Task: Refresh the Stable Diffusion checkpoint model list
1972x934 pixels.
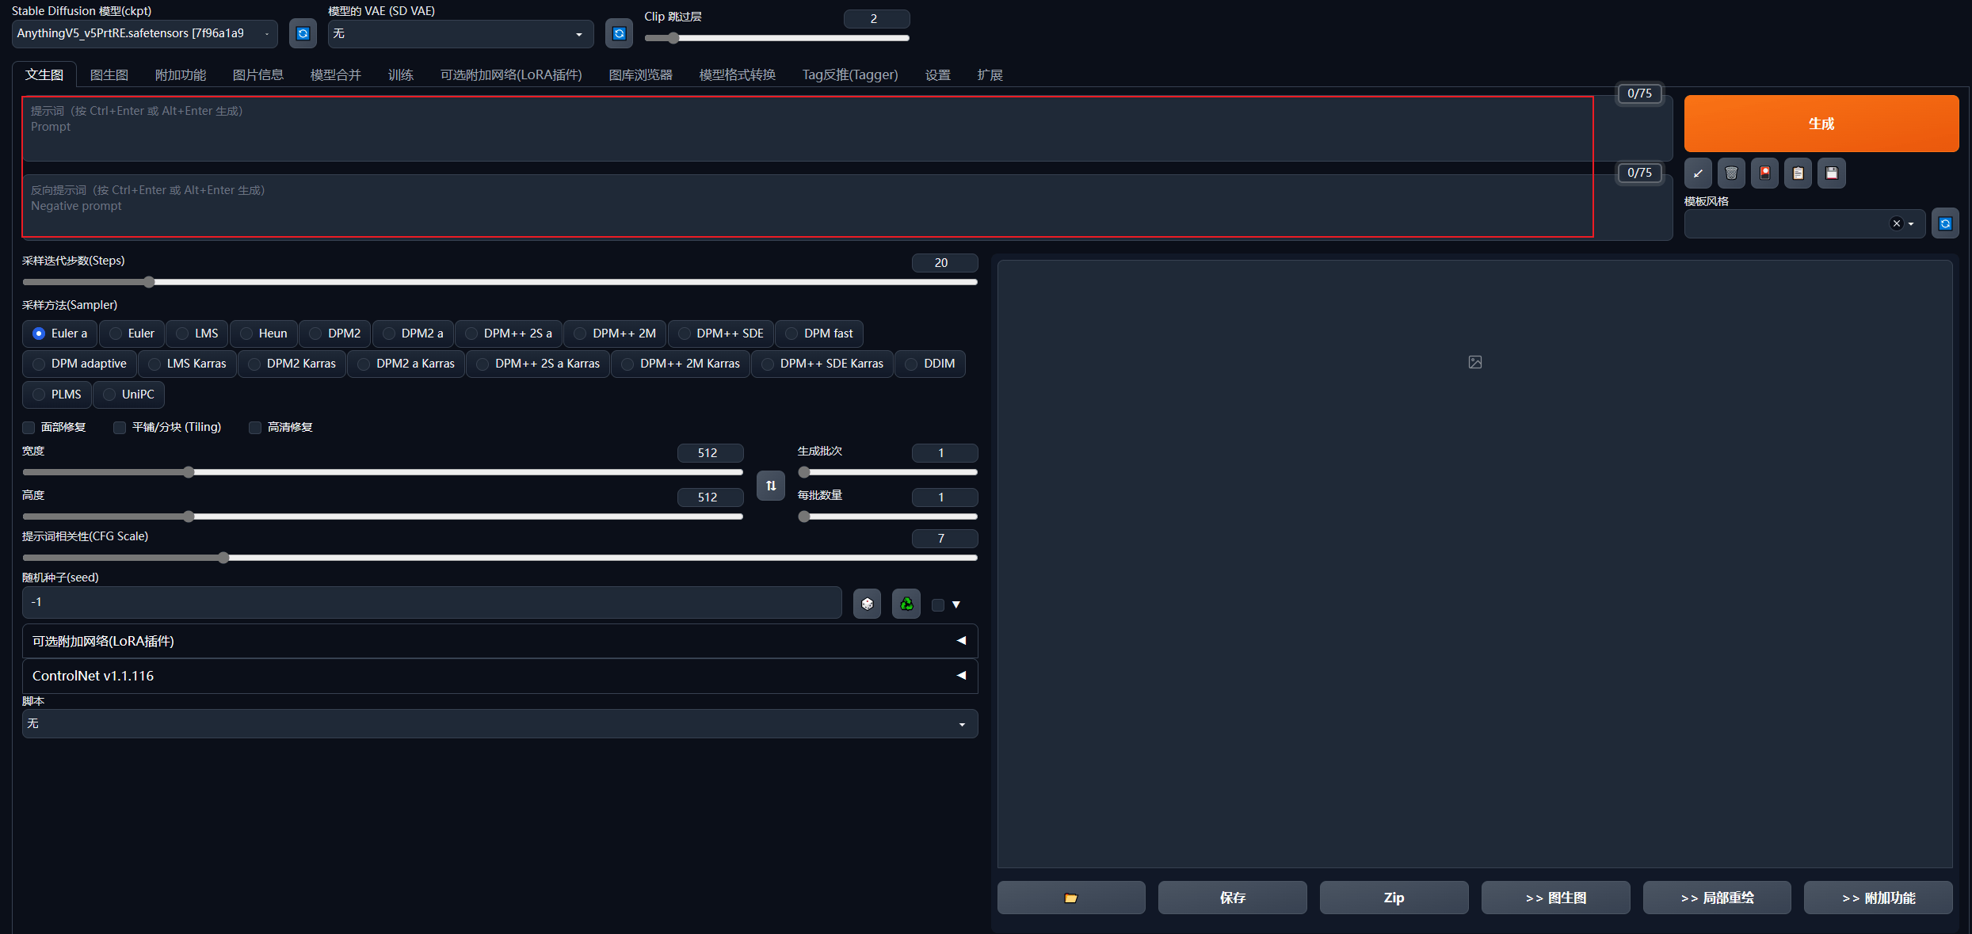Action: tap(303, 33)
